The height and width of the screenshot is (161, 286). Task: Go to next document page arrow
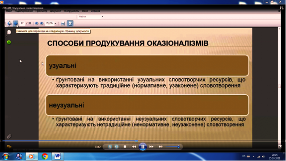pyautogui.click(x=16, y=23)
